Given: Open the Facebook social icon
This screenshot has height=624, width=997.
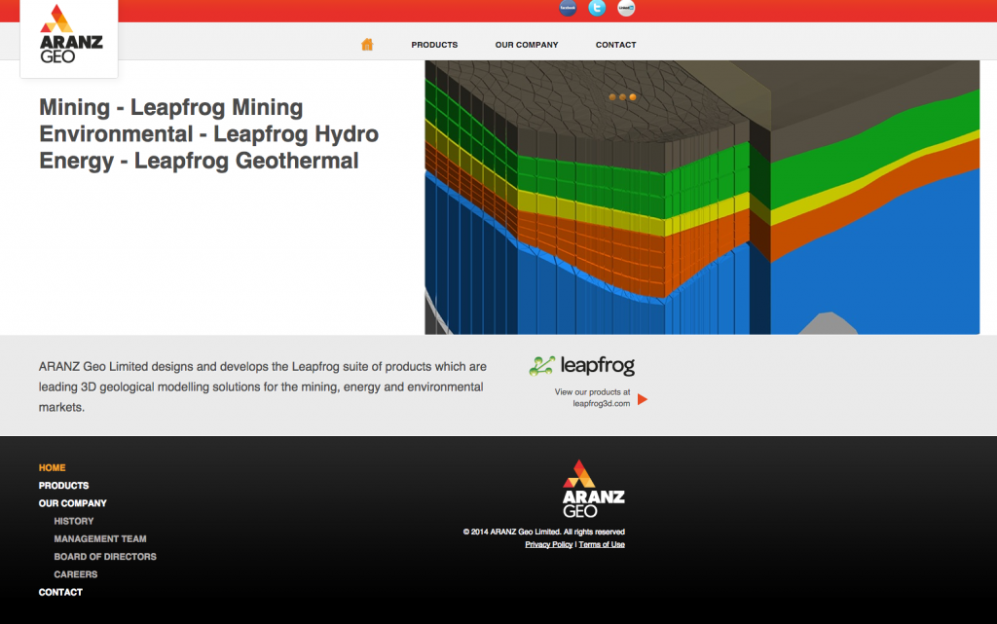Looking at the screenshot, I should coord(567,8).
